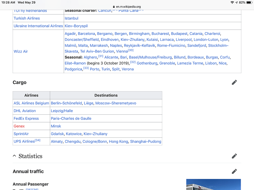Open the Katowice destination link

(x=74, y=134)
